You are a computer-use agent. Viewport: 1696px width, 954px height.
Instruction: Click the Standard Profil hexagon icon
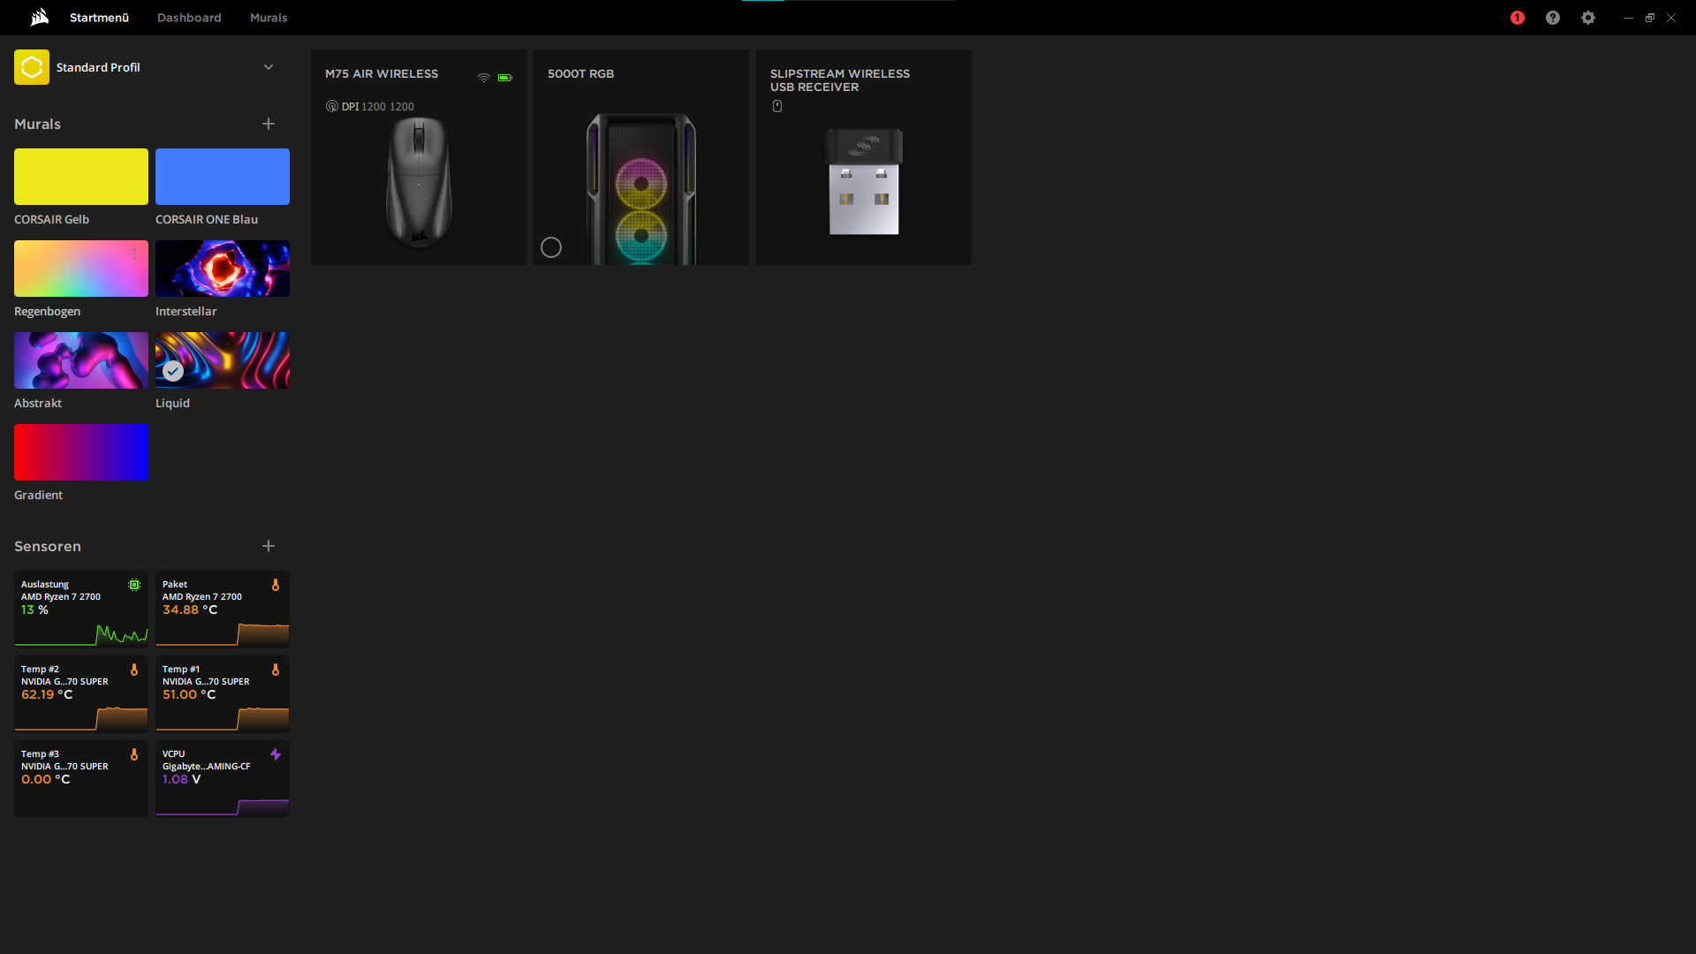[x=32, y=67]
